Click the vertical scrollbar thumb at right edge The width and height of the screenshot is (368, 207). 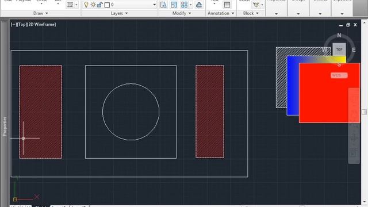click(364, 112)
